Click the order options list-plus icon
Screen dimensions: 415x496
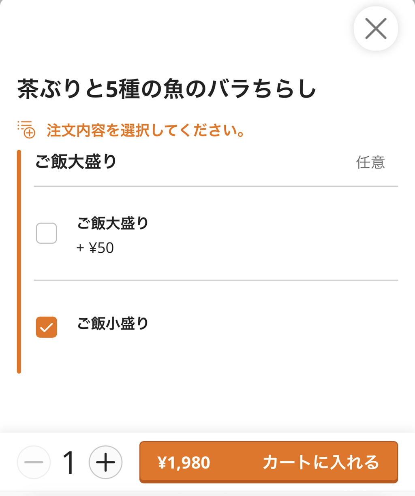click(x=26, y=130)
